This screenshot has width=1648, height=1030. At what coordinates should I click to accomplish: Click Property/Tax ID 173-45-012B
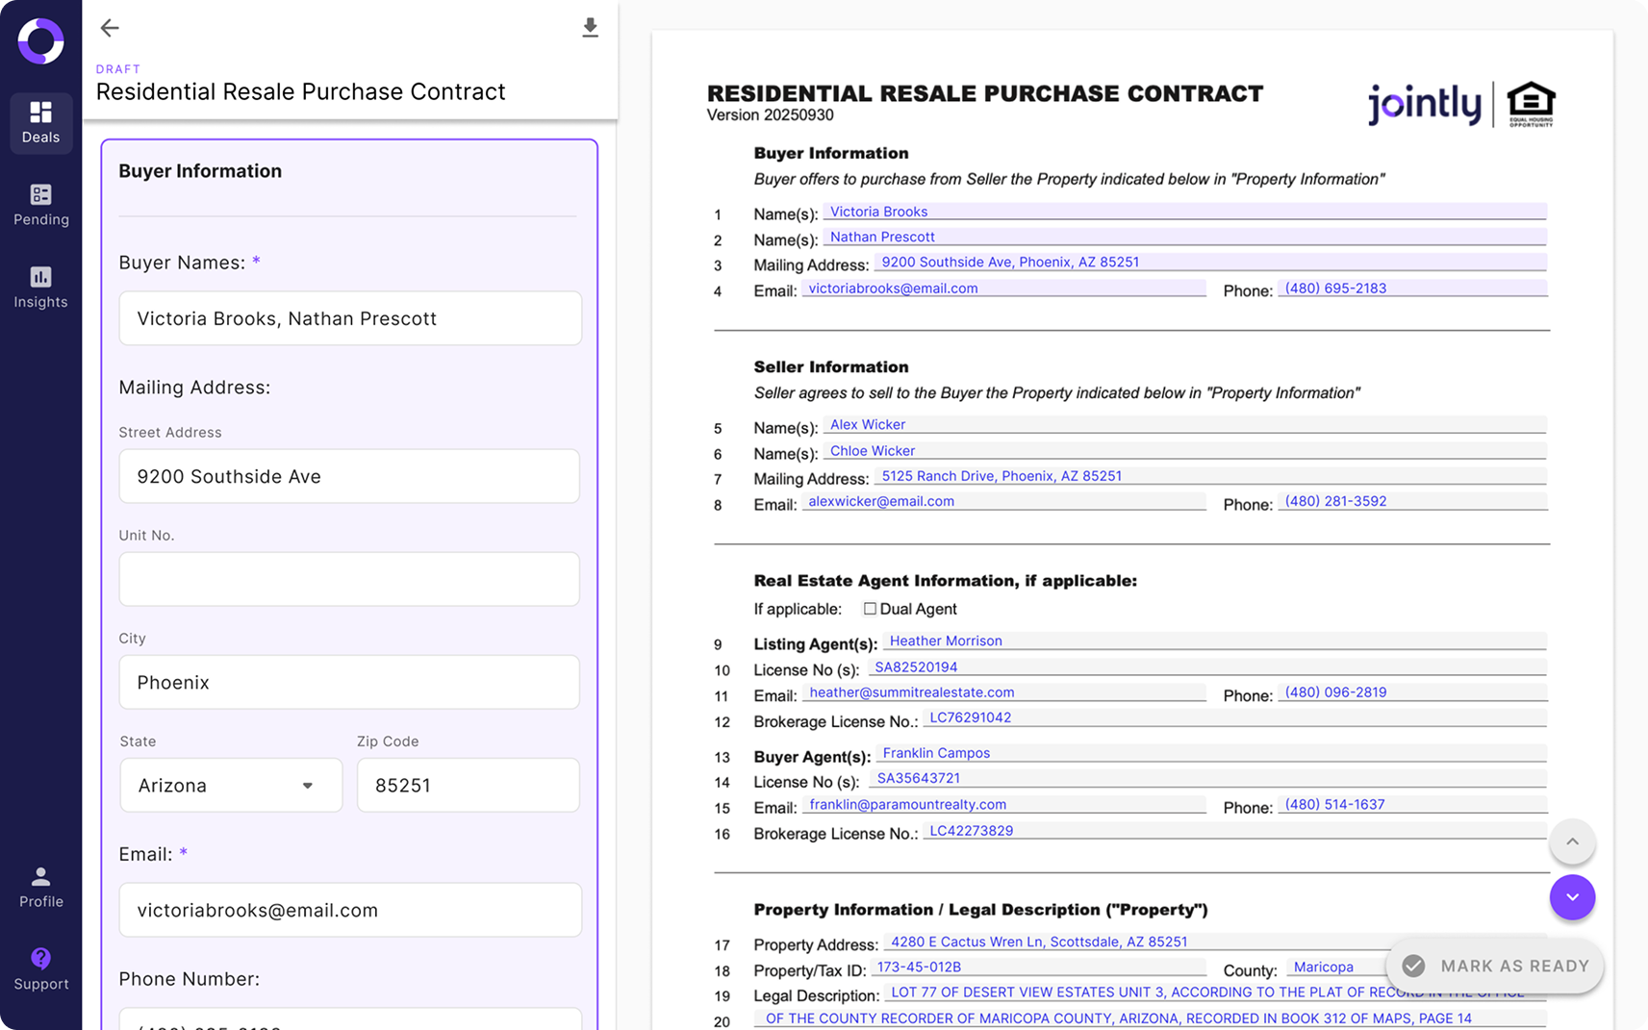point(919,967)
